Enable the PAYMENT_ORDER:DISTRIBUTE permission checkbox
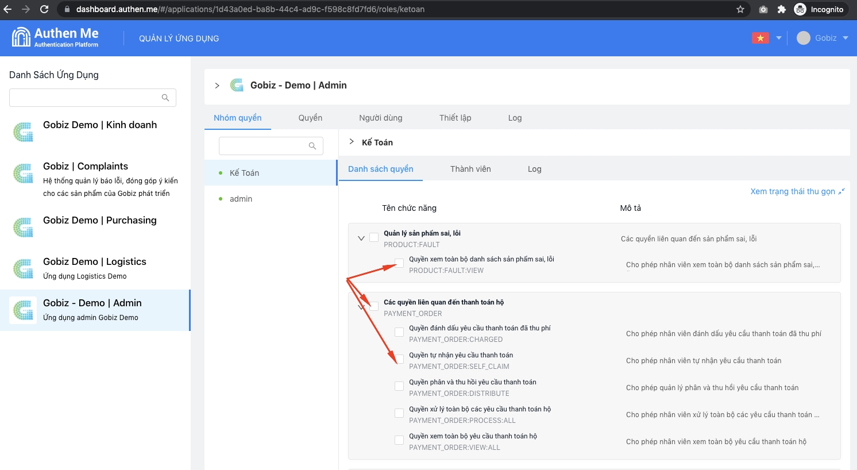 [x=399, y=387]
